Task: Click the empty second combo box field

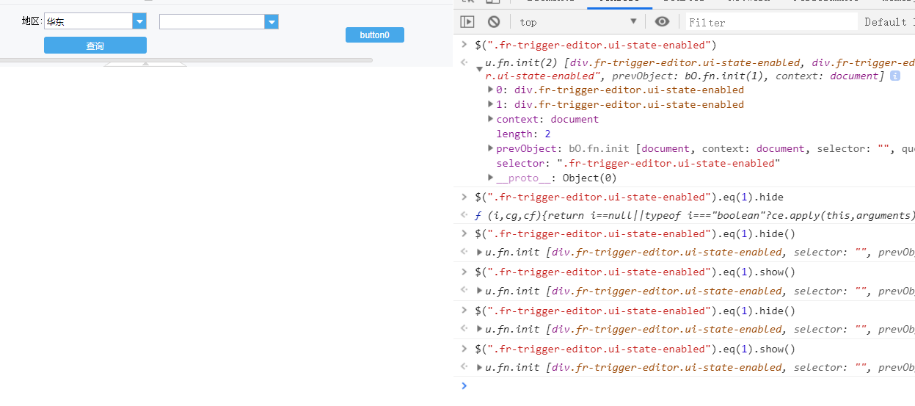Action: (212, 22)
